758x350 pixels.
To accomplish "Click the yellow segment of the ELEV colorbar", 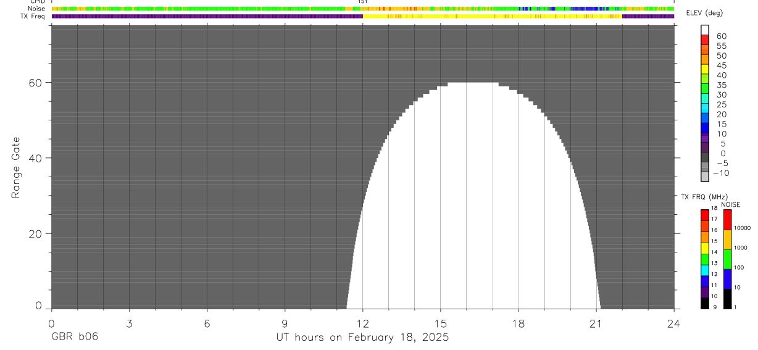I will tap(705, 70).
